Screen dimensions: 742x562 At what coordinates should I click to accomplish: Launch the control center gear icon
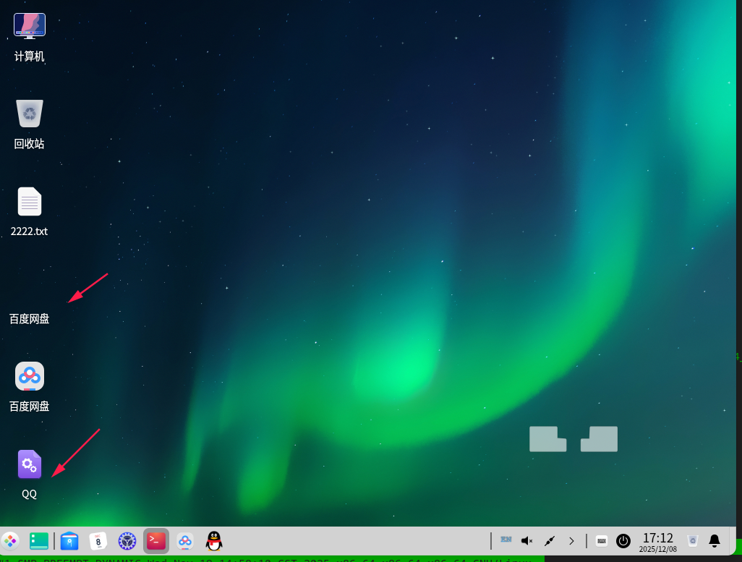[x=127, y=540]
